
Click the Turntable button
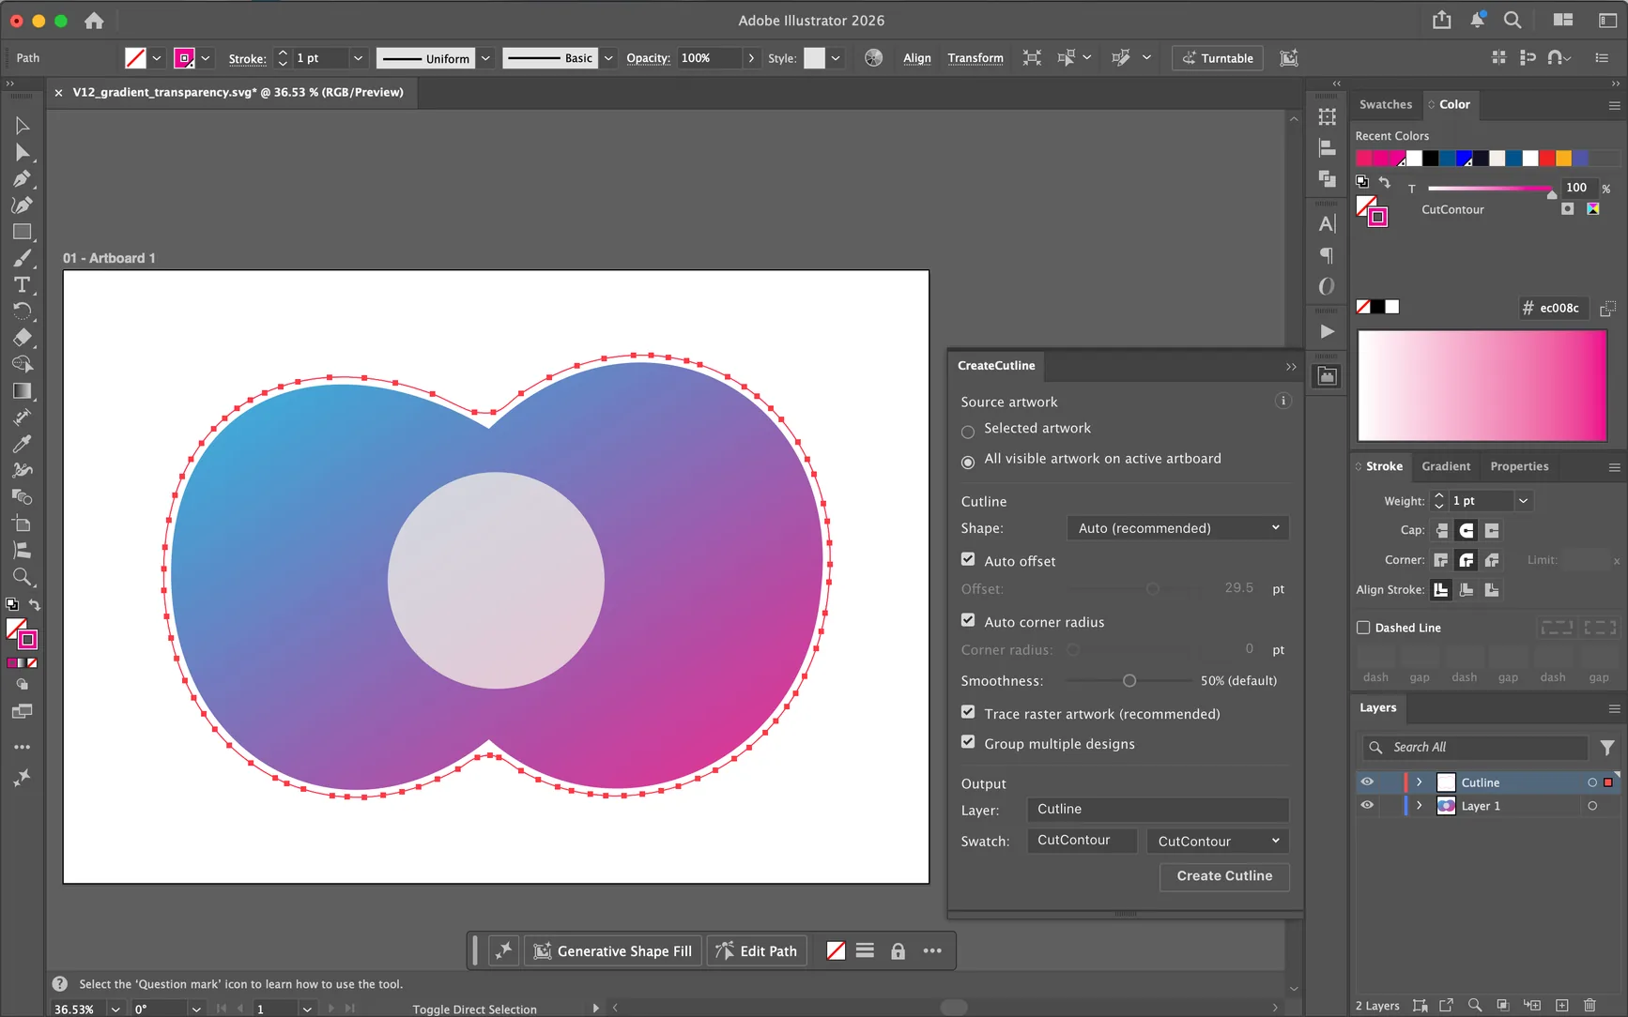point(1218,58)
